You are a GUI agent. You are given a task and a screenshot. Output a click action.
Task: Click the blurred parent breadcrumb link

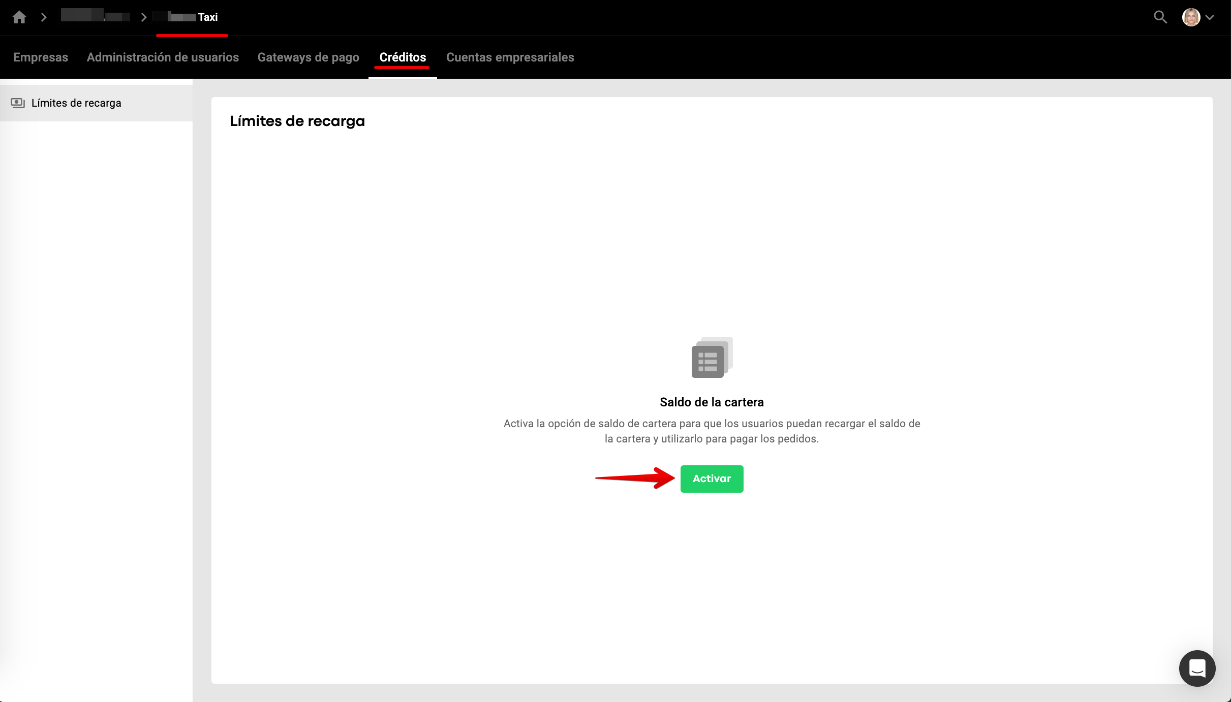(95, 16)
